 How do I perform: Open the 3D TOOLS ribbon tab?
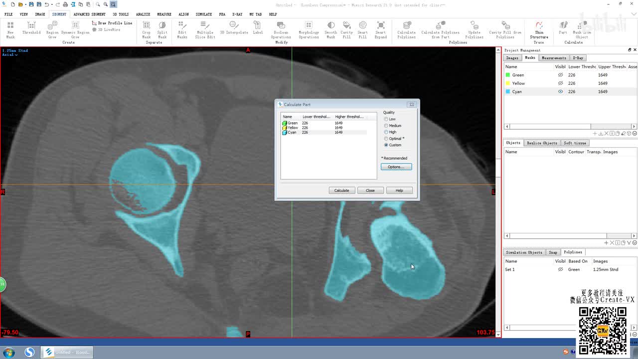[x=121, y=14]
